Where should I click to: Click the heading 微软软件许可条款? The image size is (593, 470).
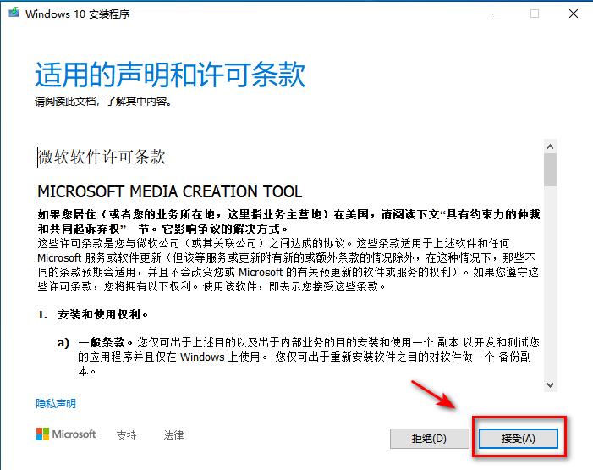[102, 157]
